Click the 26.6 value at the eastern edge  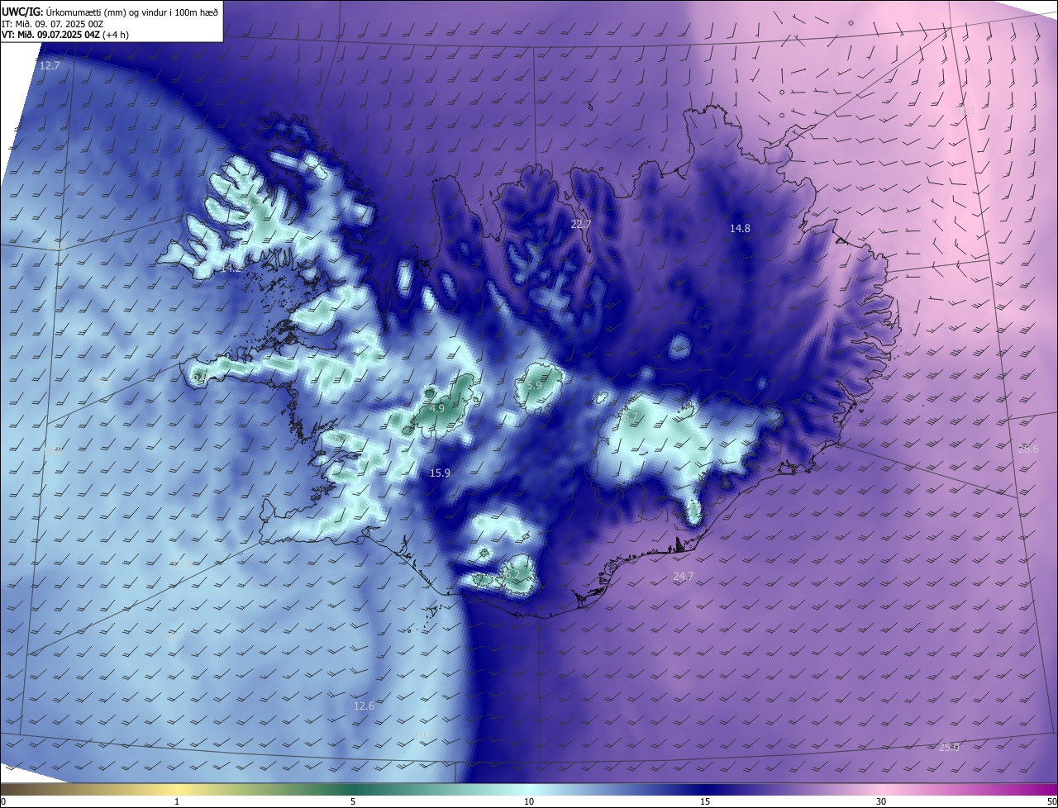[x=1028, y=449]
